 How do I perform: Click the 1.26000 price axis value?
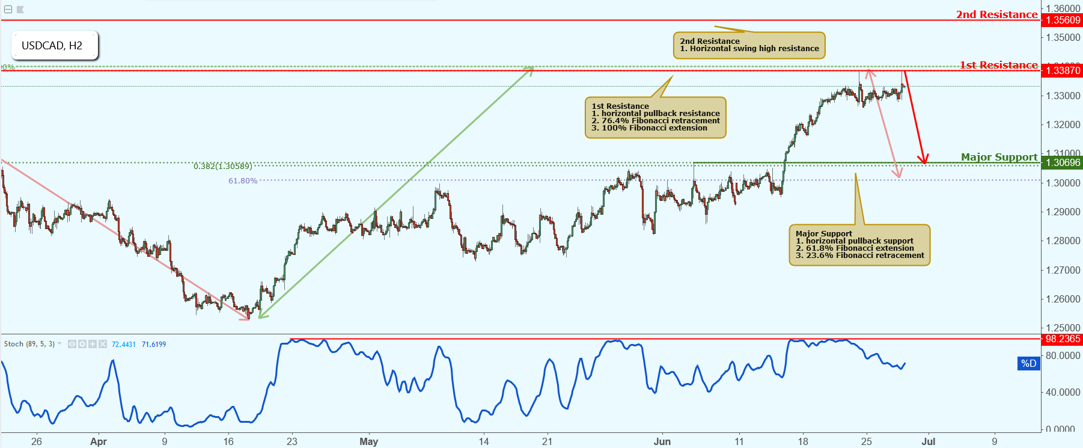pyautogui.click(x=1063, y=299)
